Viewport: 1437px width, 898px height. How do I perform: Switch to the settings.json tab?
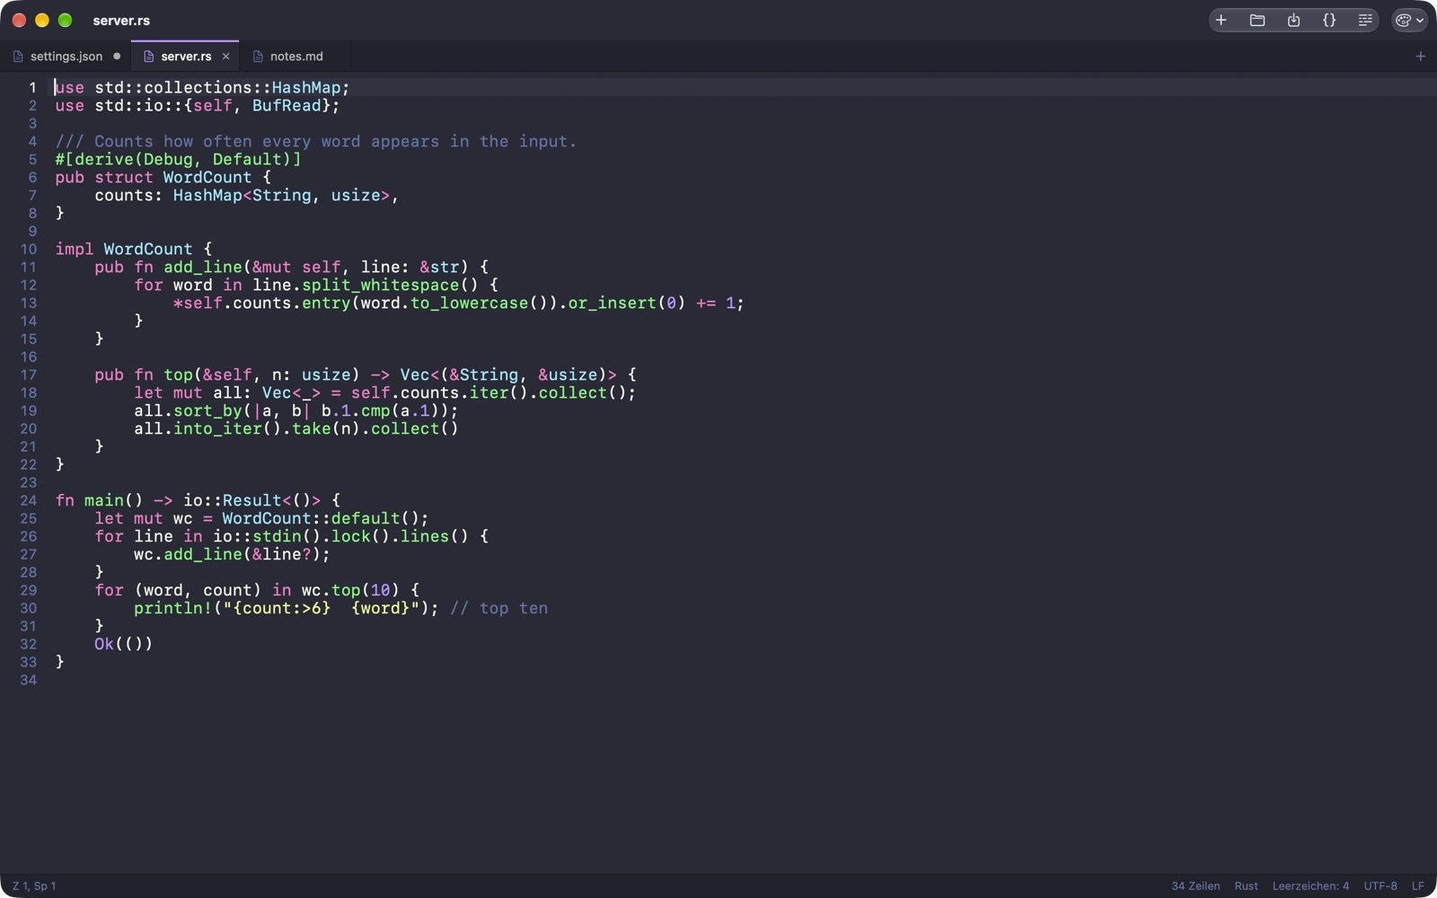66,56
